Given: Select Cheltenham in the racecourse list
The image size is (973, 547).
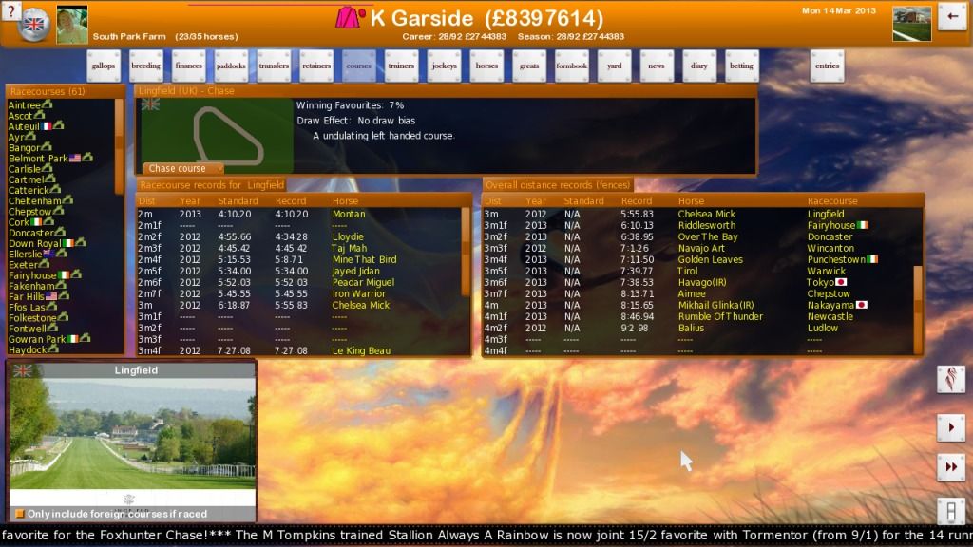Looking at the screenshot, I should (35, 201).
